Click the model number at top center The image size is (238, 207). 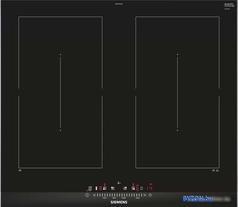click(119, 4)
